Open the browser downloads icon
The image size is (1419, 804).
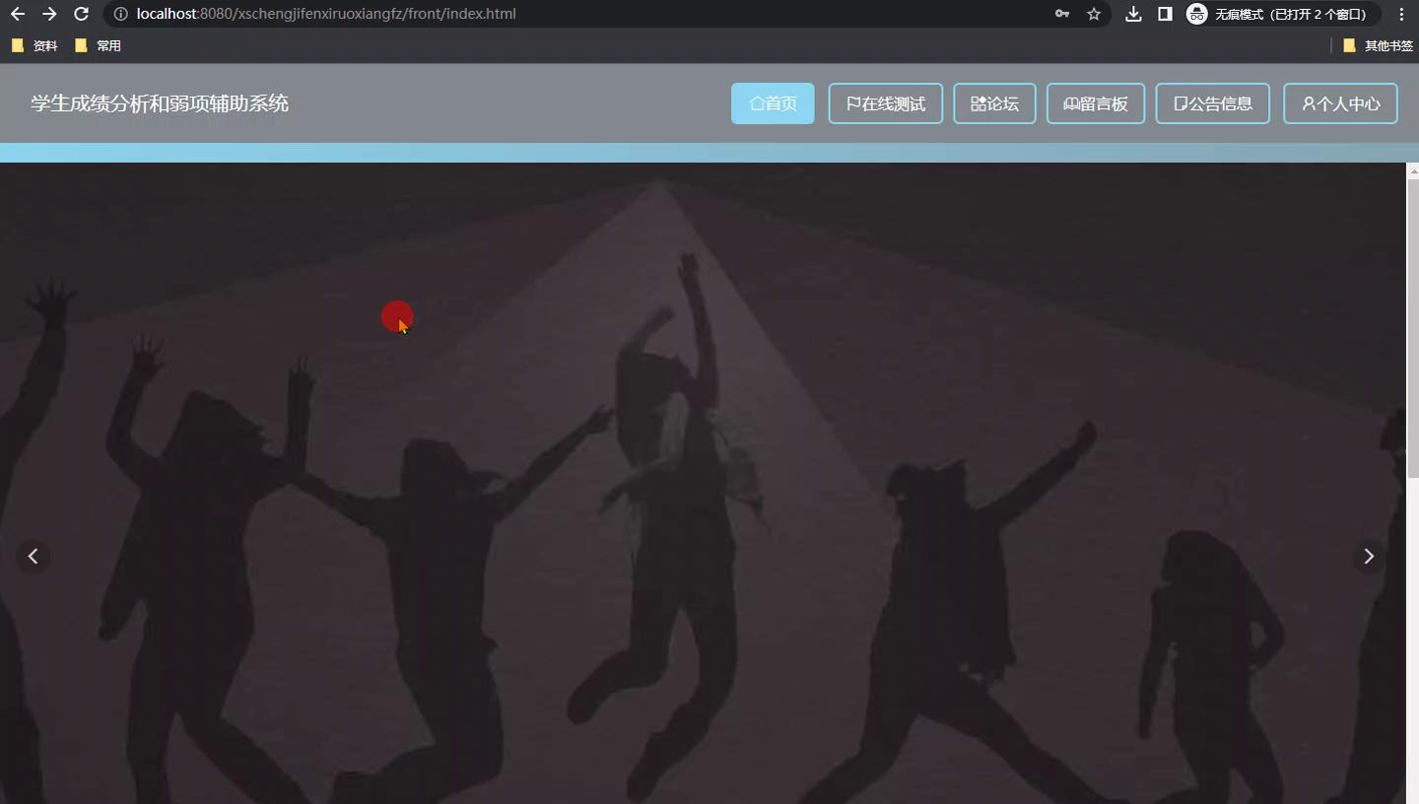(1133, 14)
